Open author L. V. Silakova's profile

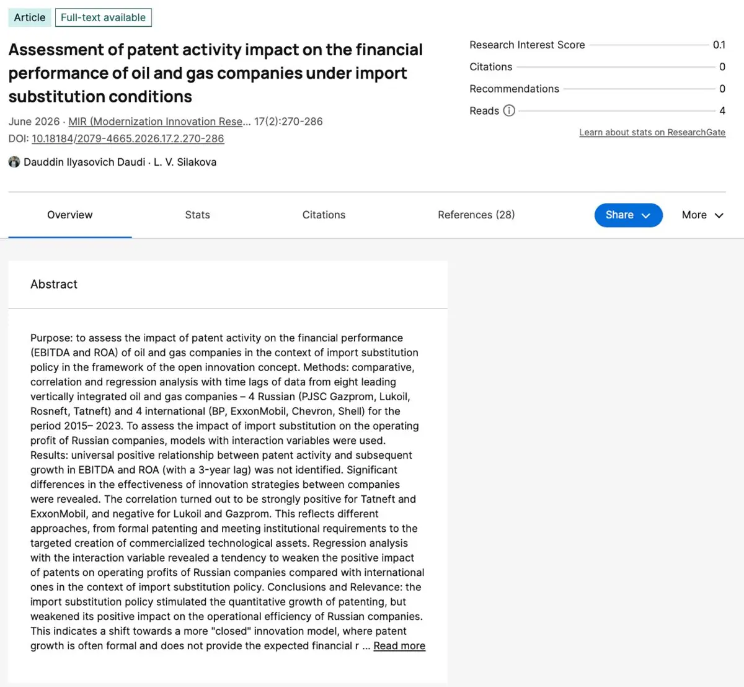185,162
